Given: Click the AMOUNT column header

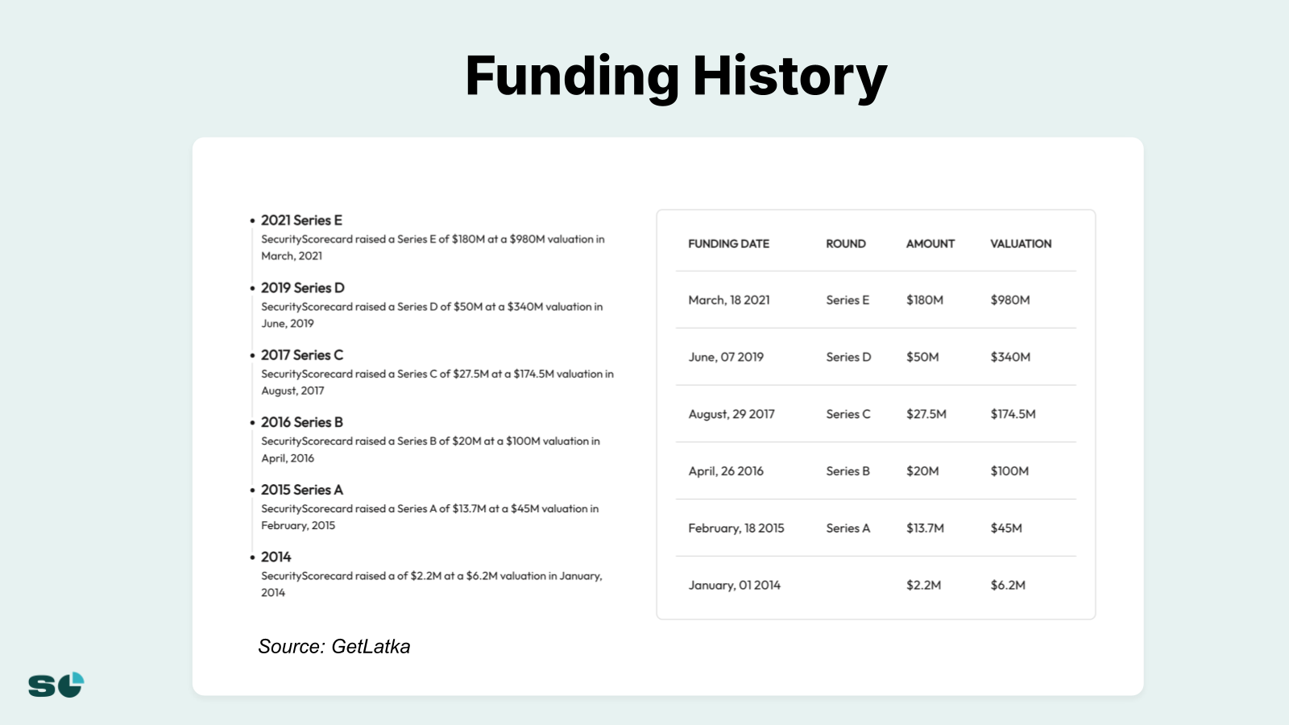Looking at the screenshot, I should click(930, 243).
